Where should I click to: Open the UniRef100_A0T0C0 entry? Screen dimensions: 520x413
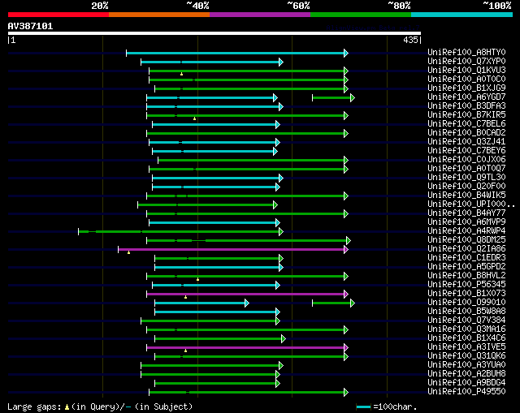click(466, 80)
